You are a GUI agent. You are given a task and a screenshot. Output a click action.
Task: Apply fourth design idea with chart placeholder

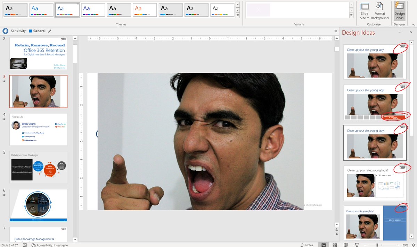(375, 183)
